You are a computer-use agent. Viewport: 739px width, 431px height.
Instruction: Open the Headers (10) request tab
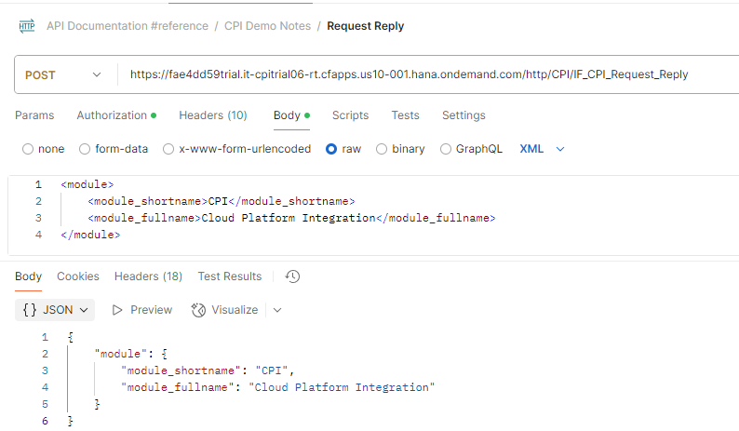[x=213, y=115]
